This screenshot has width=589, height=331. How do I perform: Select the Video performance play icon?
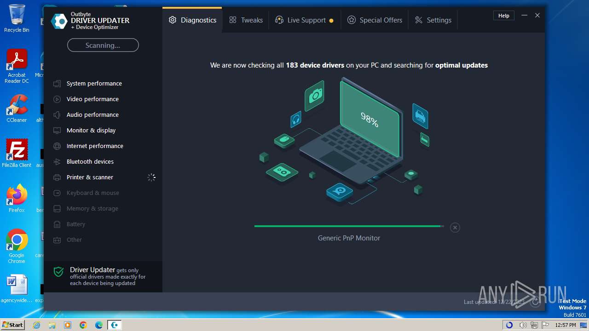(x=57, y=99)
